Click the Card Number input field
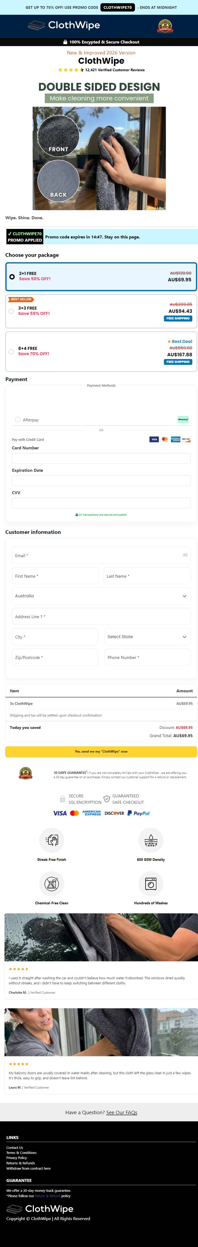 (x=101, y=458)
